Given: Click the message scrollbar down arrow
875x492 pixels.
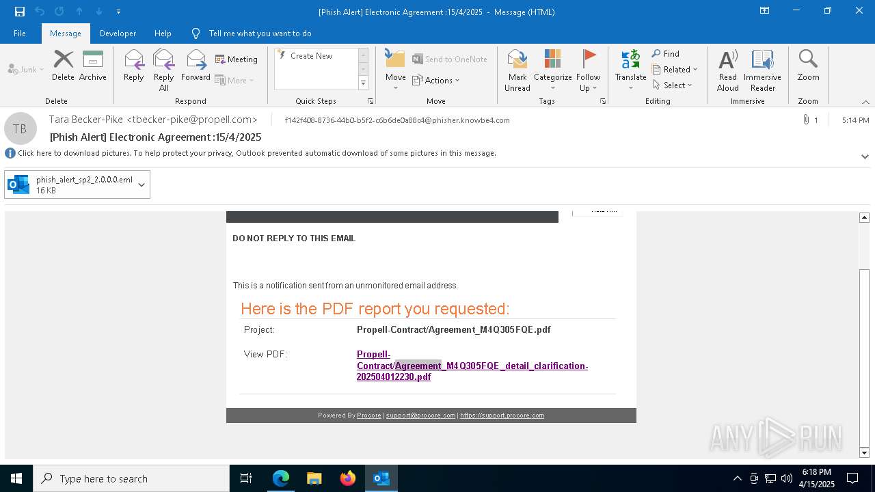Looking at the screenshot, I should click(864, 453).
